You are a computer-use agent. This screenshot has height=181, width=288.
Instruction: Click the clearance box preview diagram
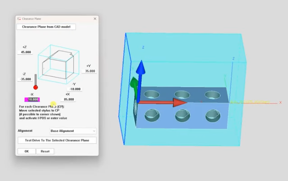[x=59, y=64]
